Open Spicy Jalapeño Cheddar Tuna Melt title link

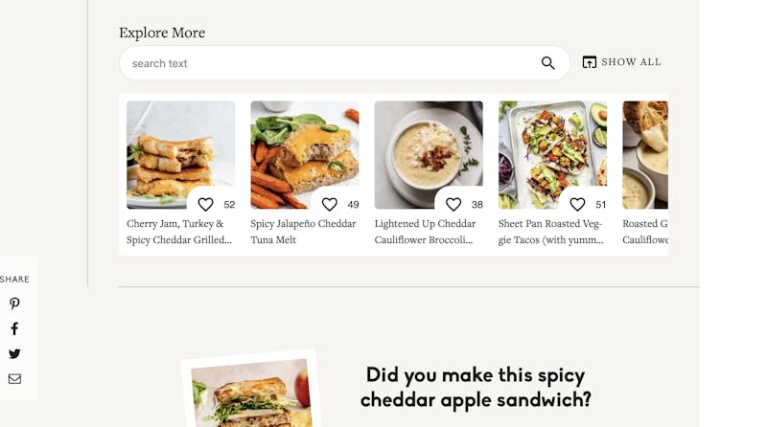click(x=303, y=232)
